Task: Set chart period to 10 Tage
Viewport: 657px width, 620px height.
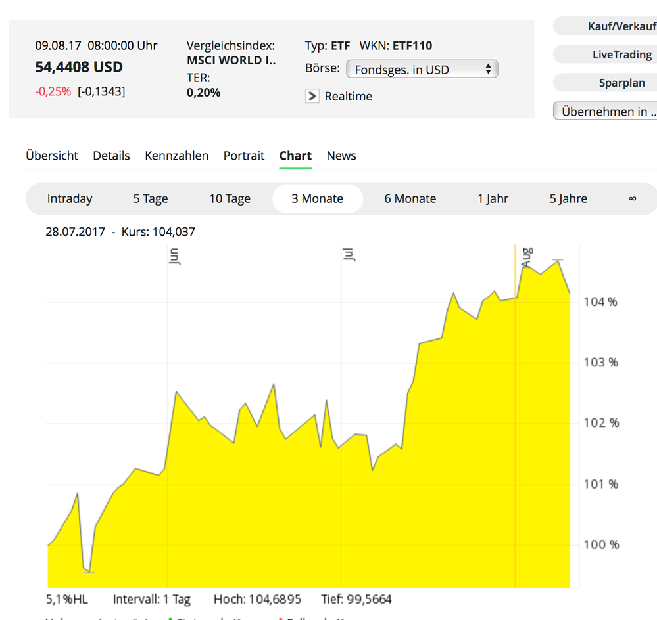Action: 230,199
